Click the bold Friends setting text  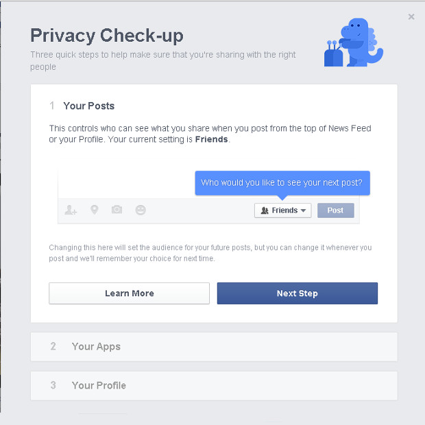click(211, 139)
